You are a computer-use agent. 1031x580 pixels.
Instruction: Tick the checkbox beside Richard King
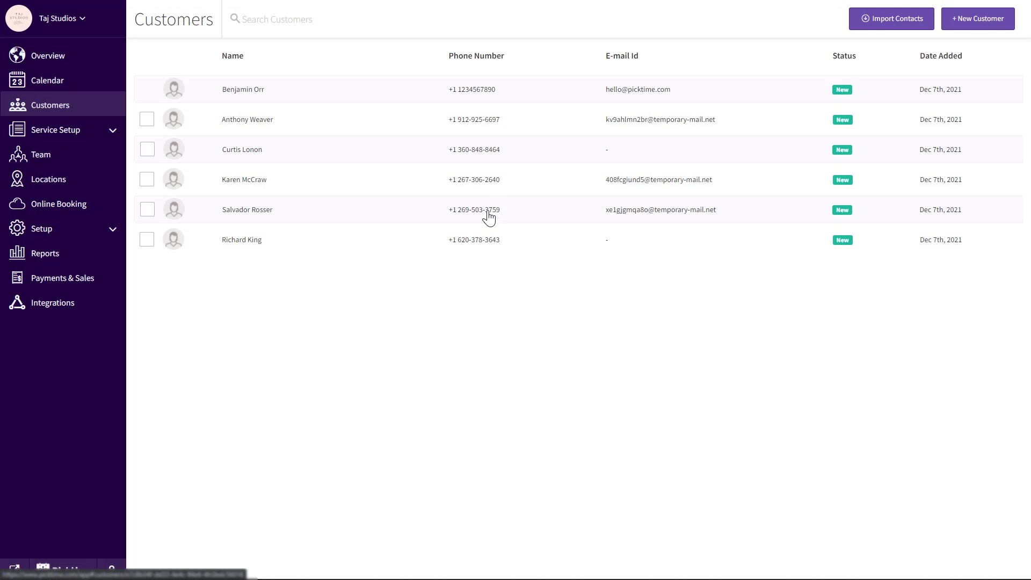[x=147, y=240]
